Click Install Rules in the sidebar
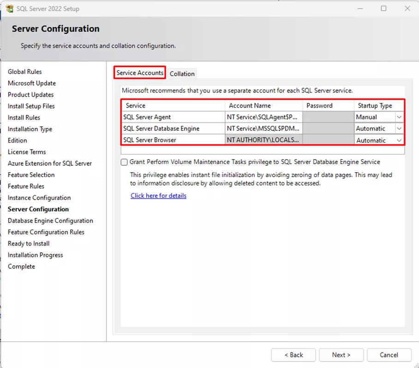The width and height of the screenshot is (419, 368). [x=24, y=118]
